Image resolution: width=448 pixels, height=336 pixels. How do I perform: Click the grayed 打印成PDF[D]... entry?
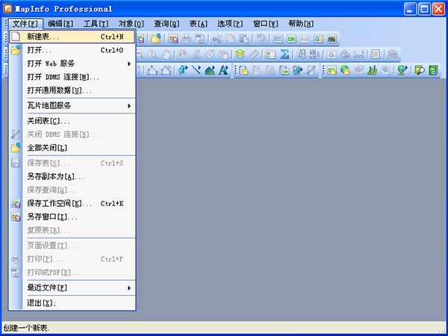[x=72, y=273]
